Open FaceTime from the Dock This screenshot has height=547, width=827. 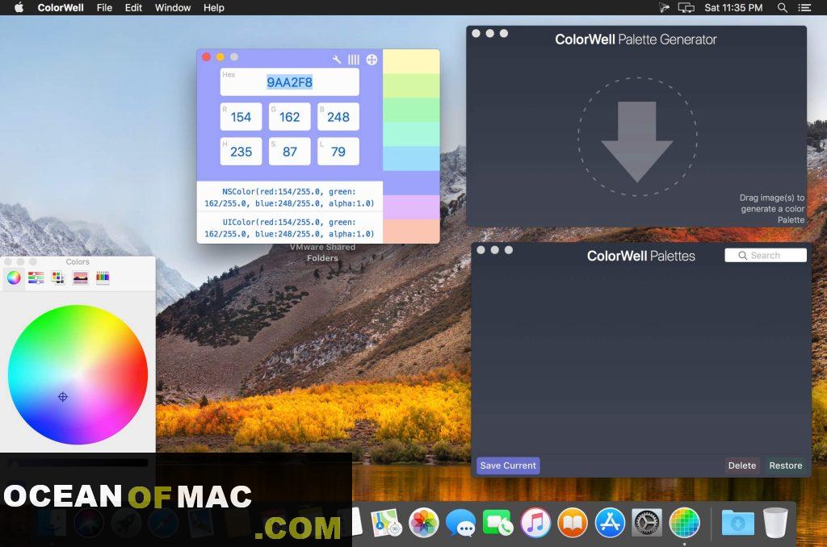(x=497, y=524)
